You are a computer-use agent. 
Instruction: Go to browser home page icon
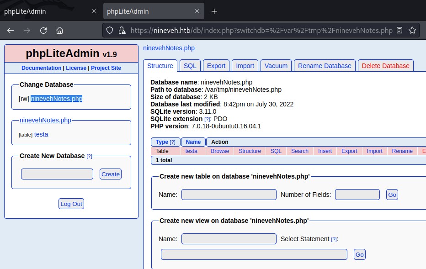[x=59, y=31]
